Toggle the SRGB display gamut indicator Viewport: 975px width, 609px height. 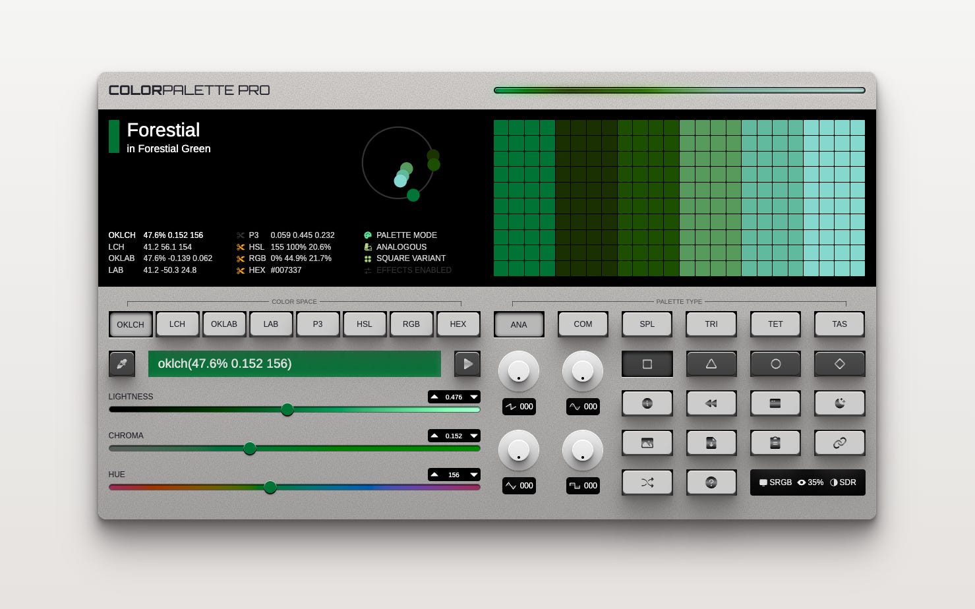[775, 482]
